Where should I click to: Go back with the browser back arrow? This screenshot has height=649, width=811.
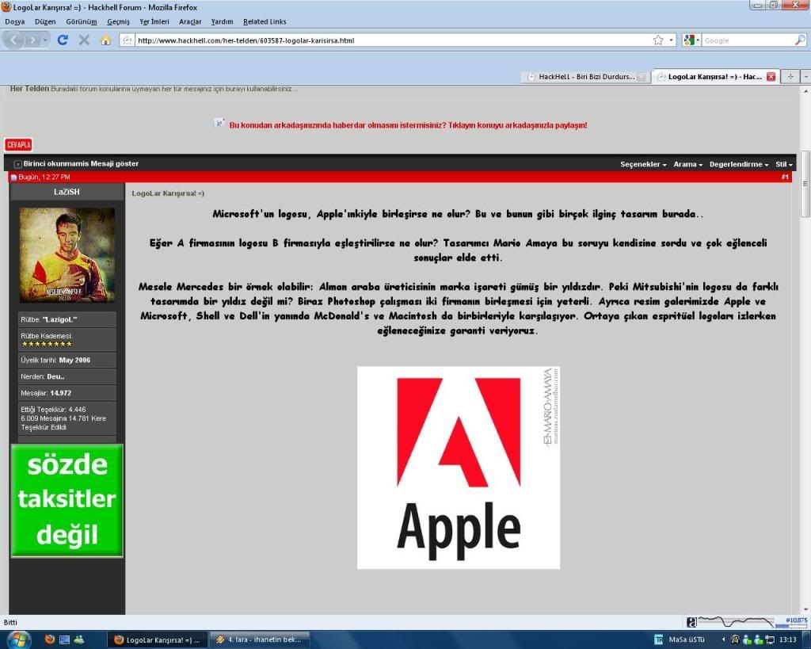(14, 40)
